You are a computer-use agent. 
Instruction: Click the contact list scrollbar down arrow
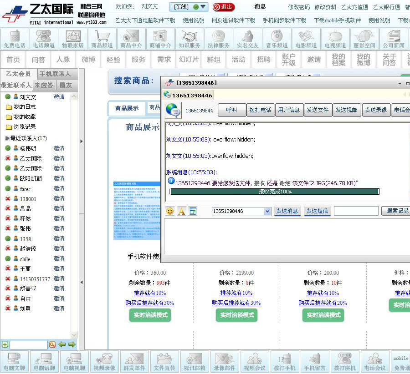click(74, 334)
